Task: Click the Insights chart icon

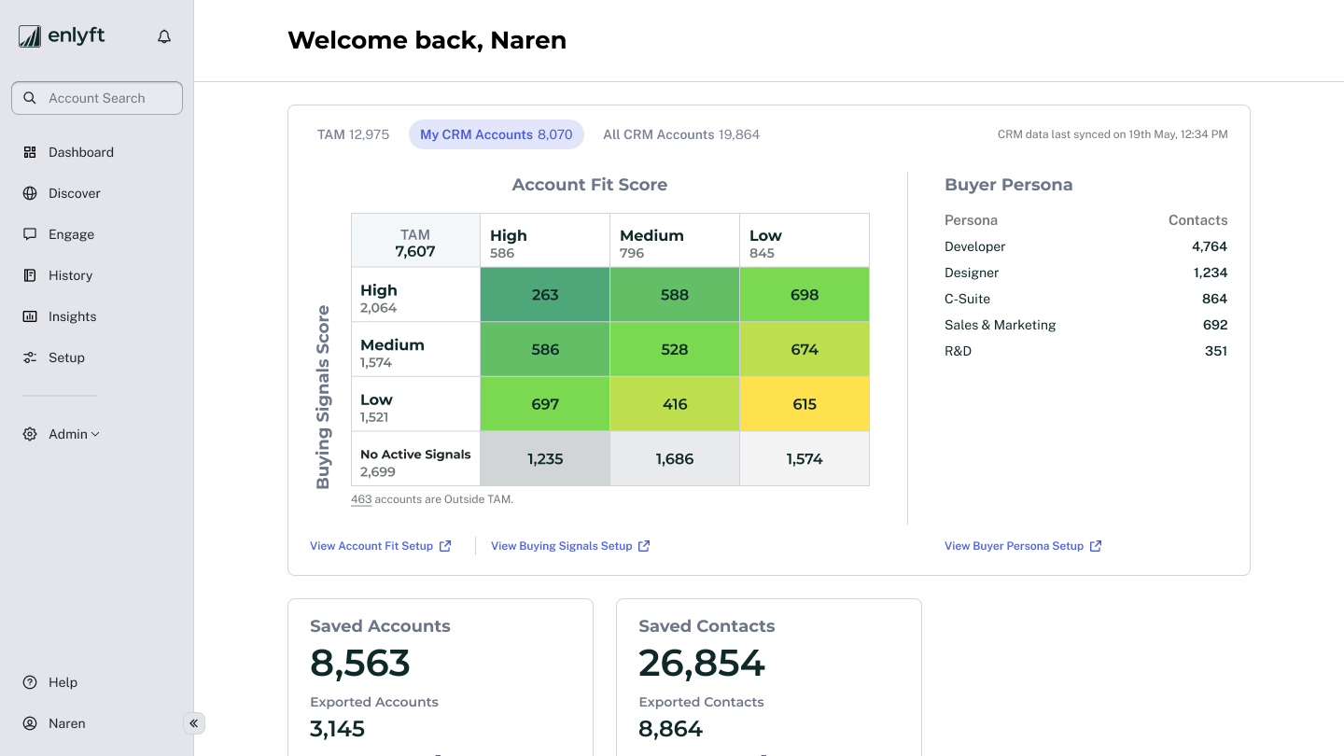Action: (30, 316)
